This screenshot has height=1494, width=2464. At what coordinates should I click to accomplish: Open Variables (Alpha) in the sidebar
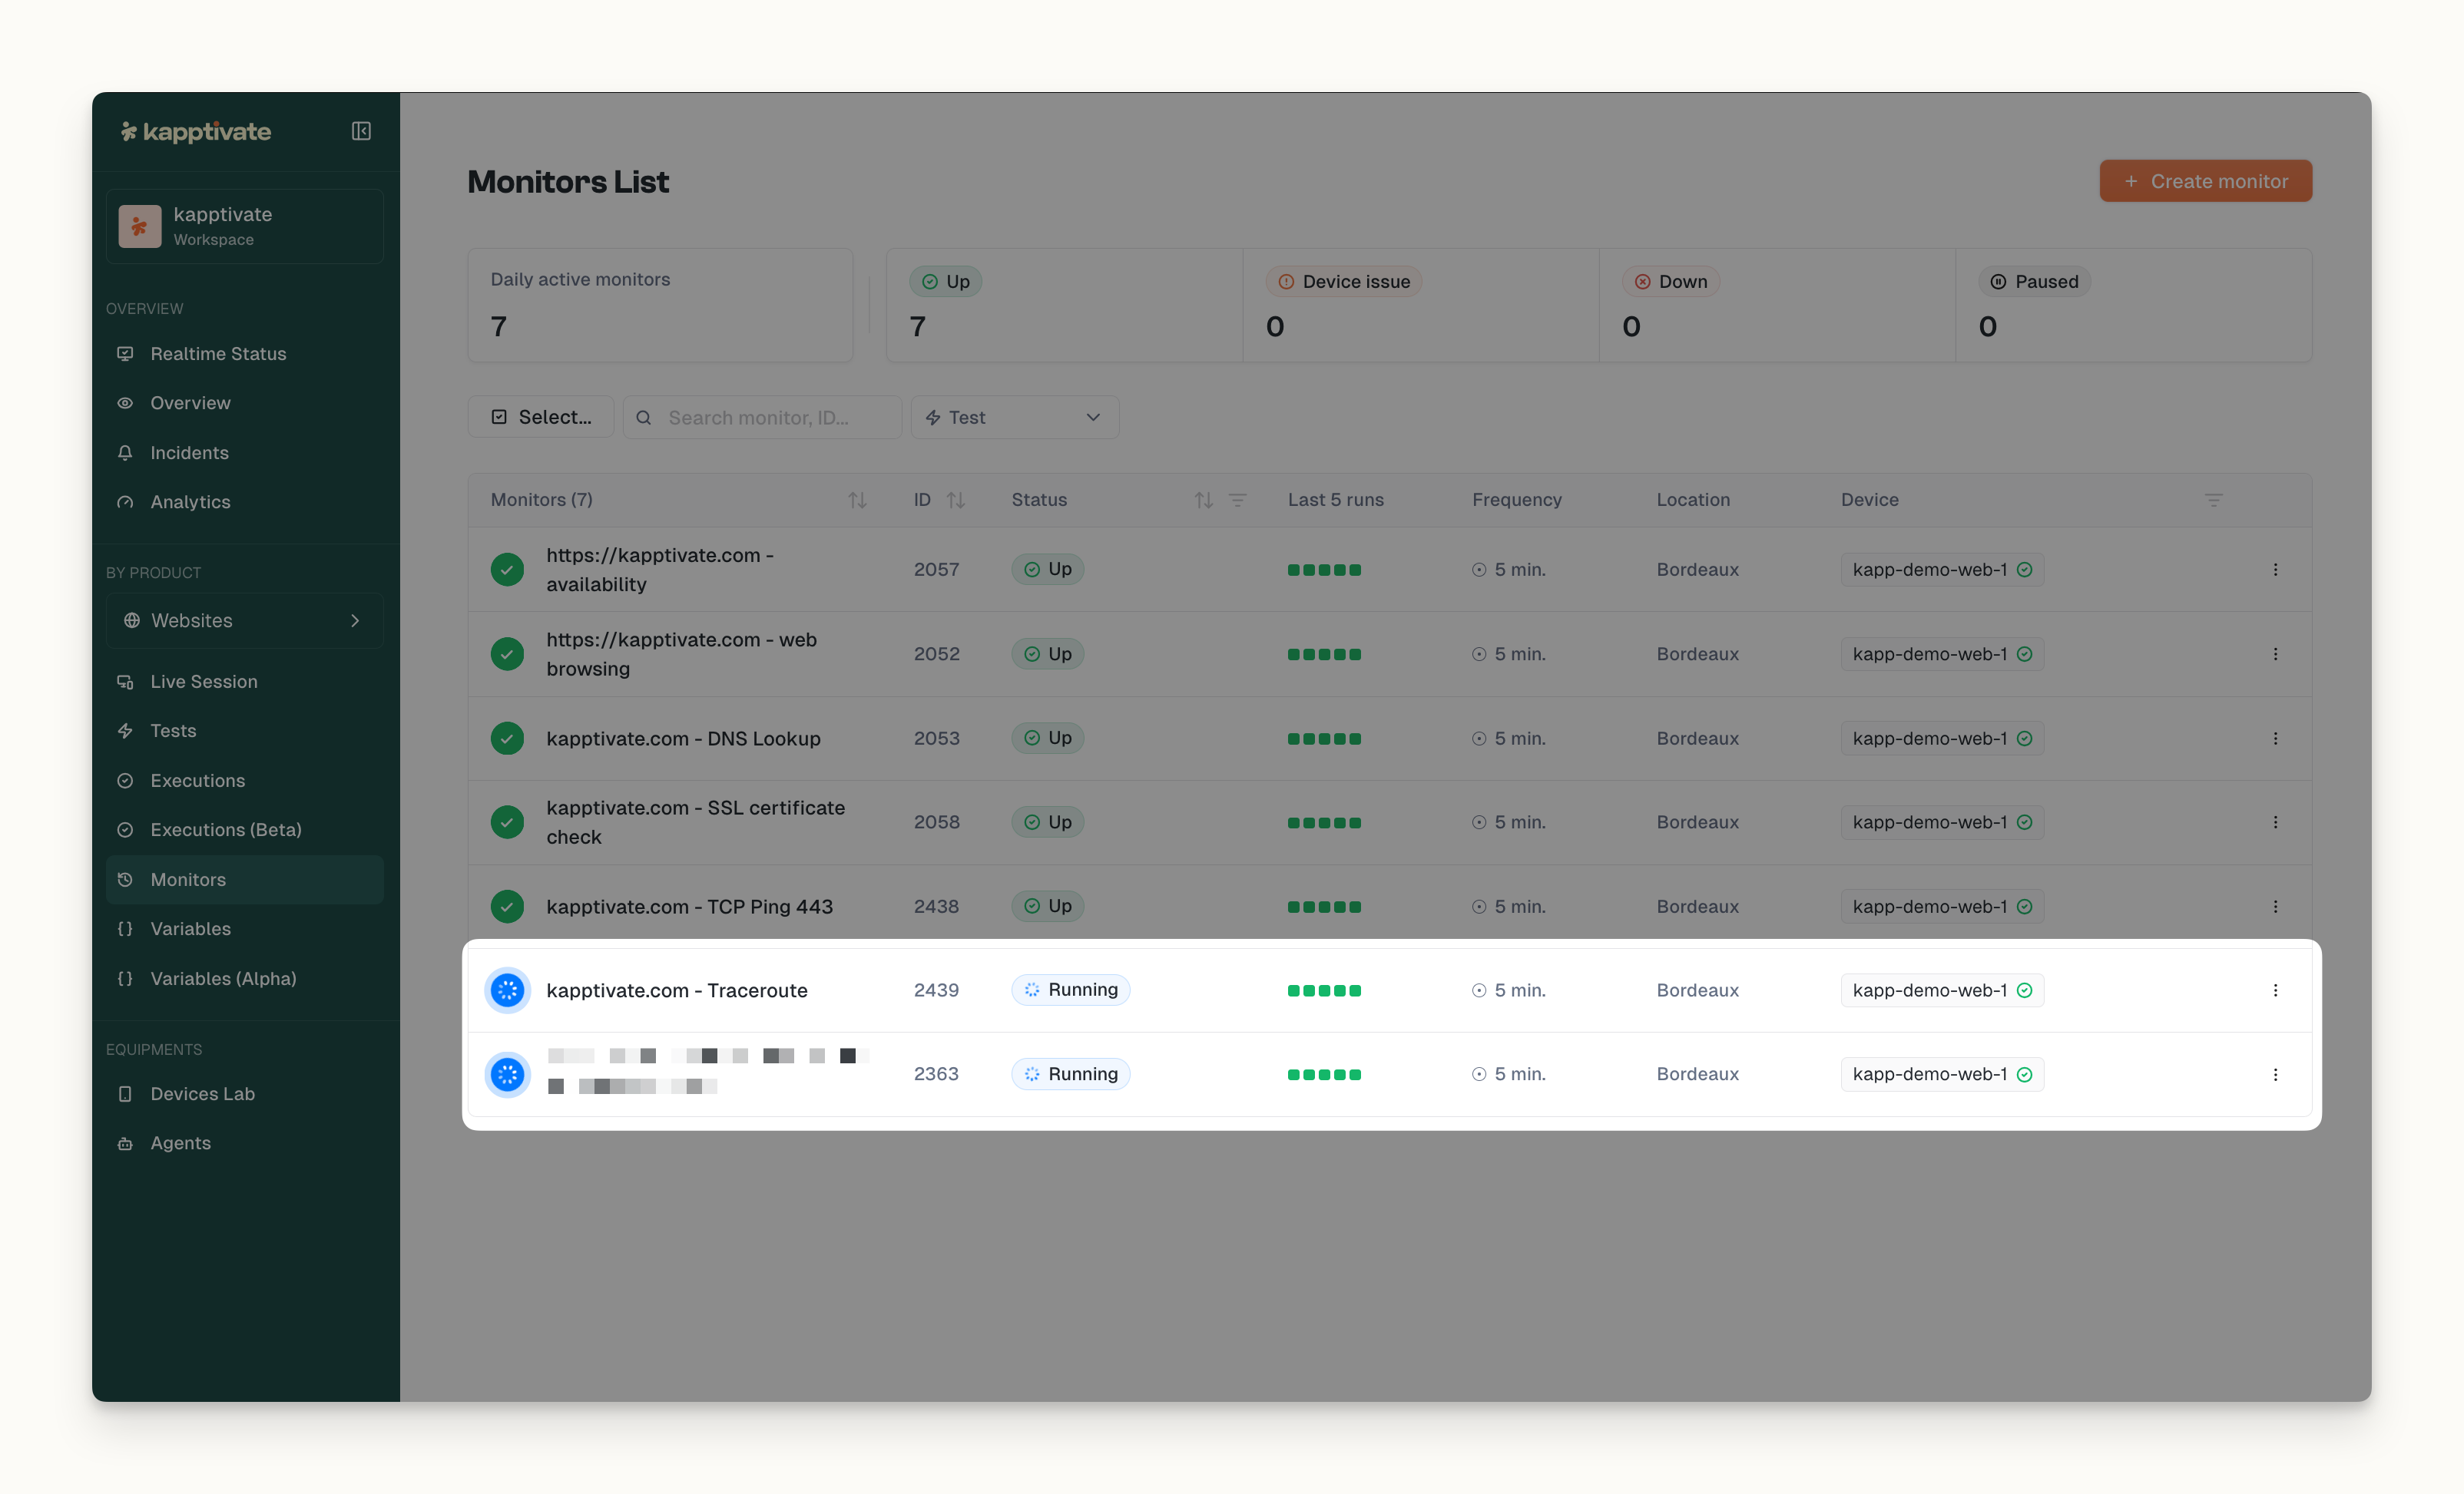pos(244,978)
